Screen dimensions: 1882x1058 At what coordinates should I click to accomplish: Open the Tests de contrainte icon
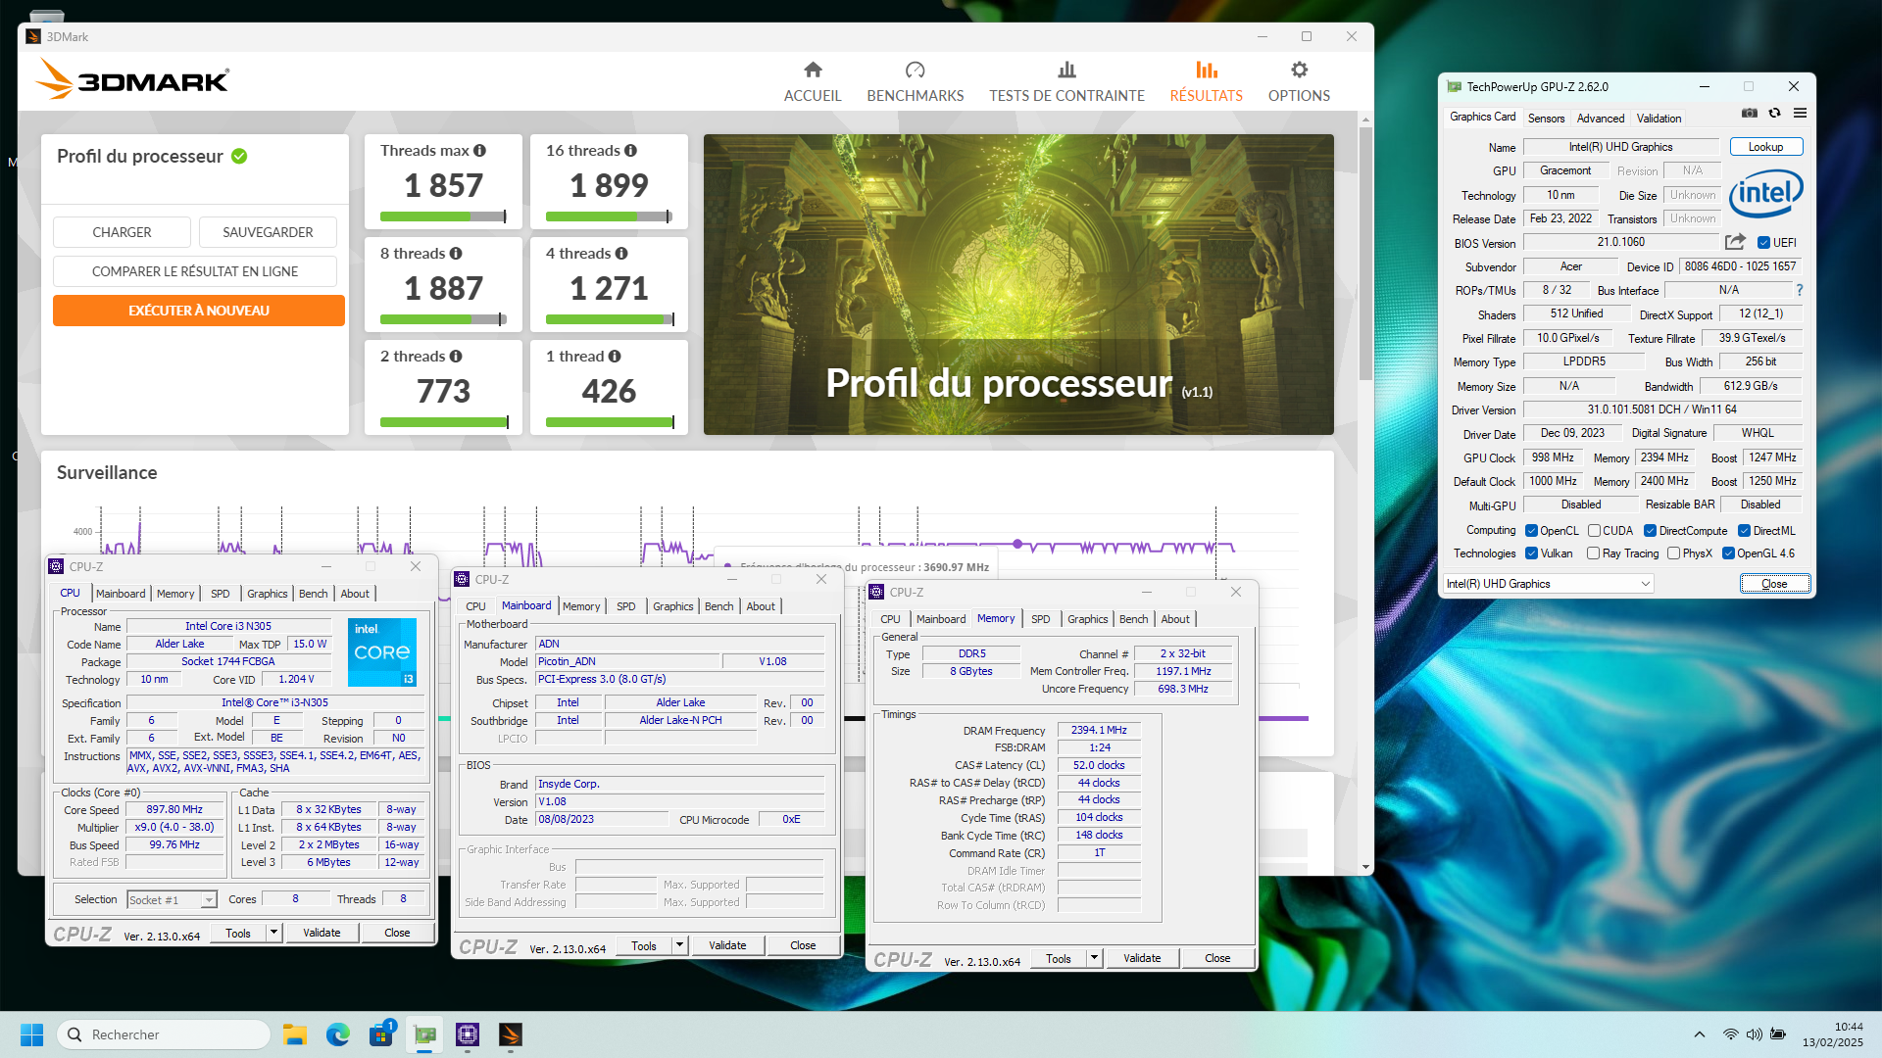(x=1066, y=70)
